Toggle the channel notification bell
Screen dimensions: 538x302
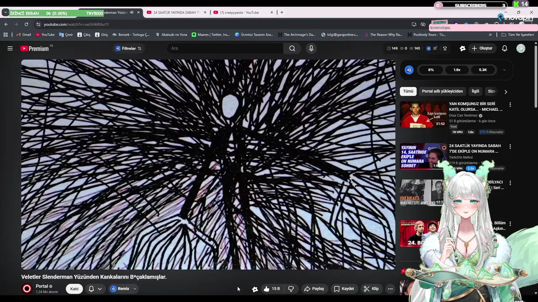coord(91,289)
